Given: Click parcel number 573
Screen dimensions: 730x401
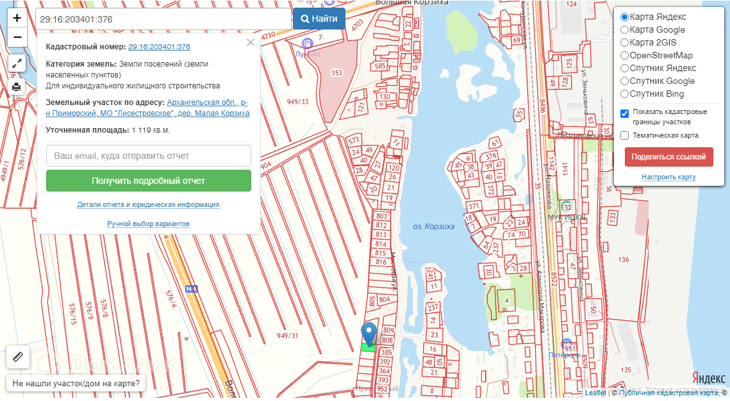Looking at the screenshot, I should pyautogui.click(x=354, y=140).
